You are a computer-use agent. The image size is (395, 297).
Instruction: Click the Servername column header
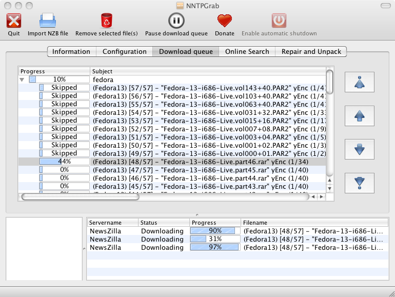[x=112, y=223]
